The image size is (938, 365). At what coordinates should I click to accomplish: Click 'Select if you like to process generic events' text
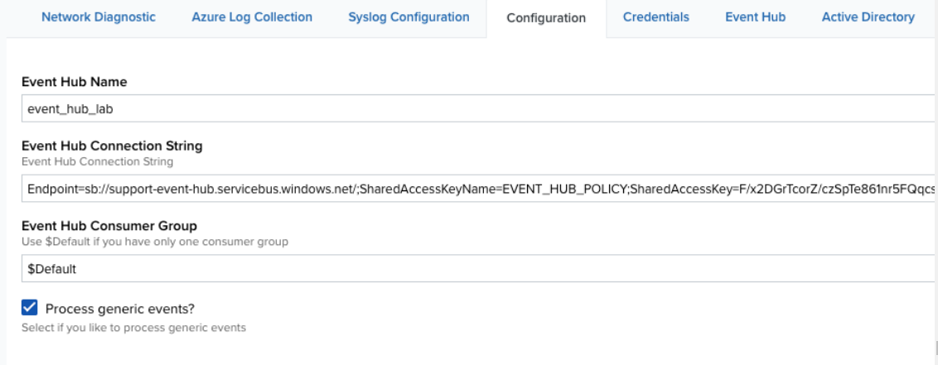click(133, 328)
